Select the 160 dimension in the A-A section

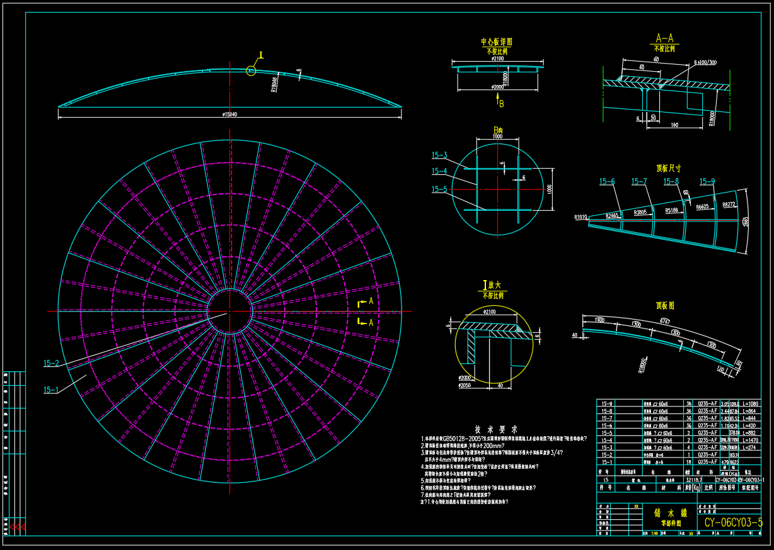click(674, 126)
